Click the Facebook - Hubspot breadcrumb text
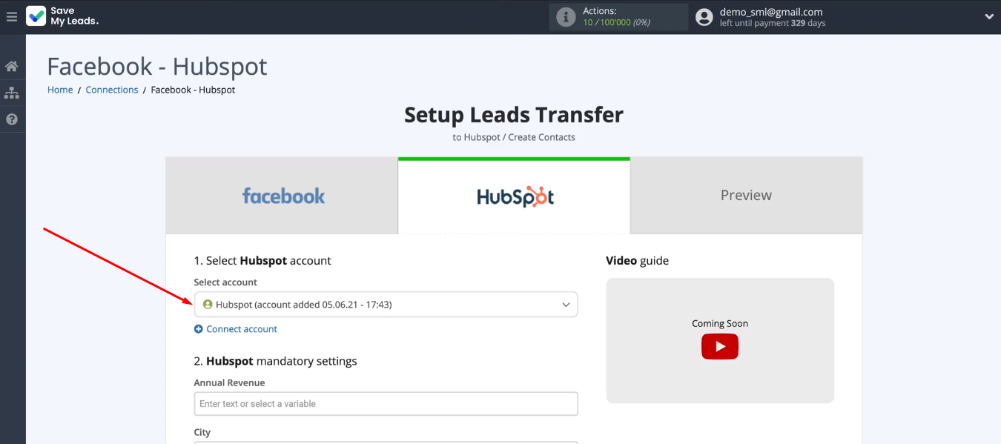The width and height of the screenshot is (1001, 444). (193, 90)
